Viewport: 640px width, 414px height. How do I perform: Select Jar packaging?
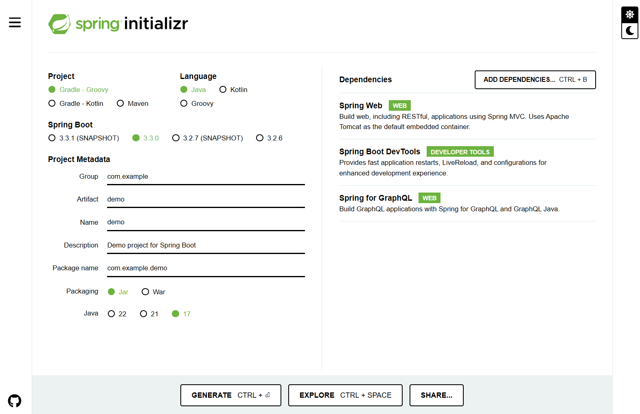tap(118, 292)
